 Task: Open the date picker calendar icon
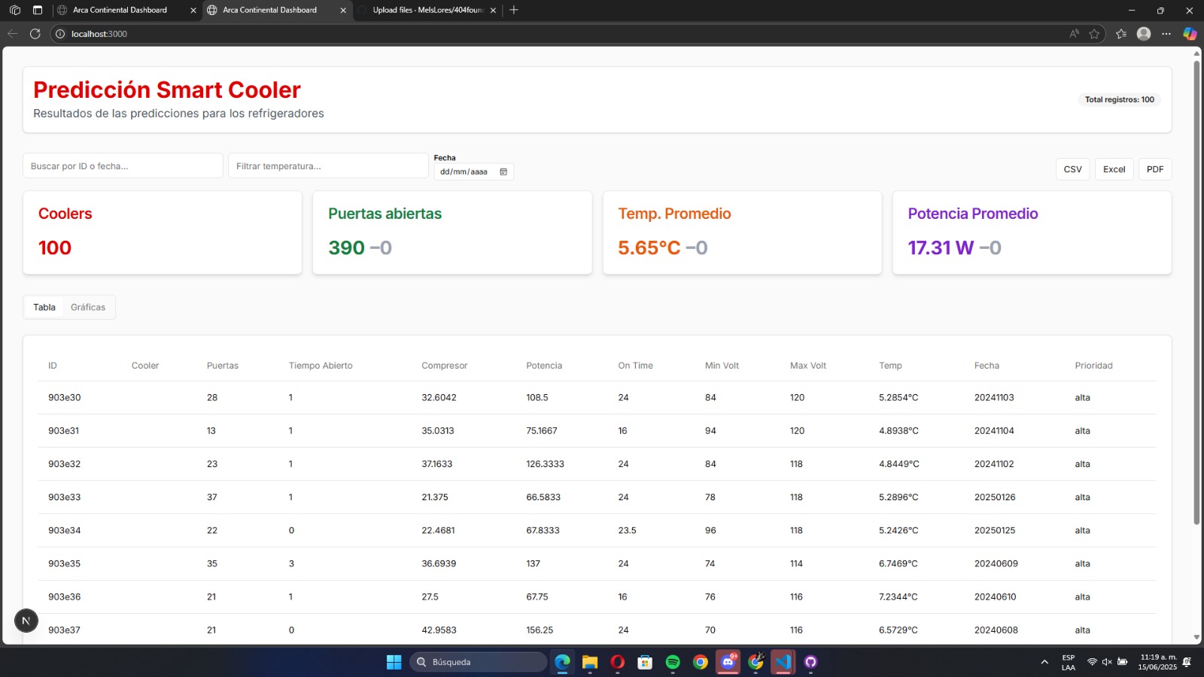(503, 172)
